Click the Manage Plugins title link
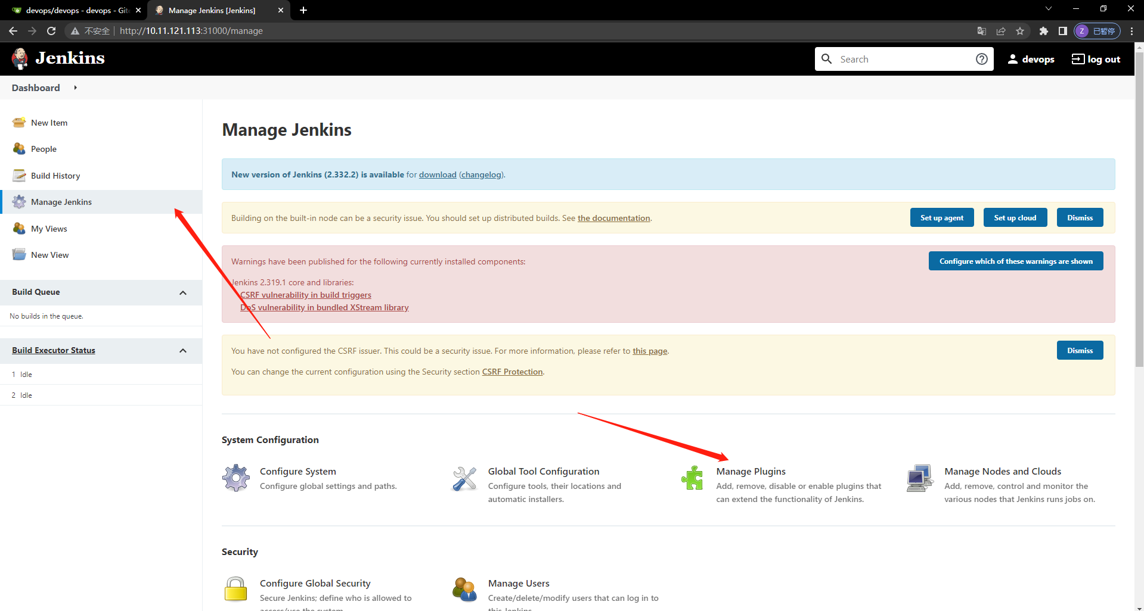The height and width of the screenshot is (611, 1144). (x=751, y=471)
